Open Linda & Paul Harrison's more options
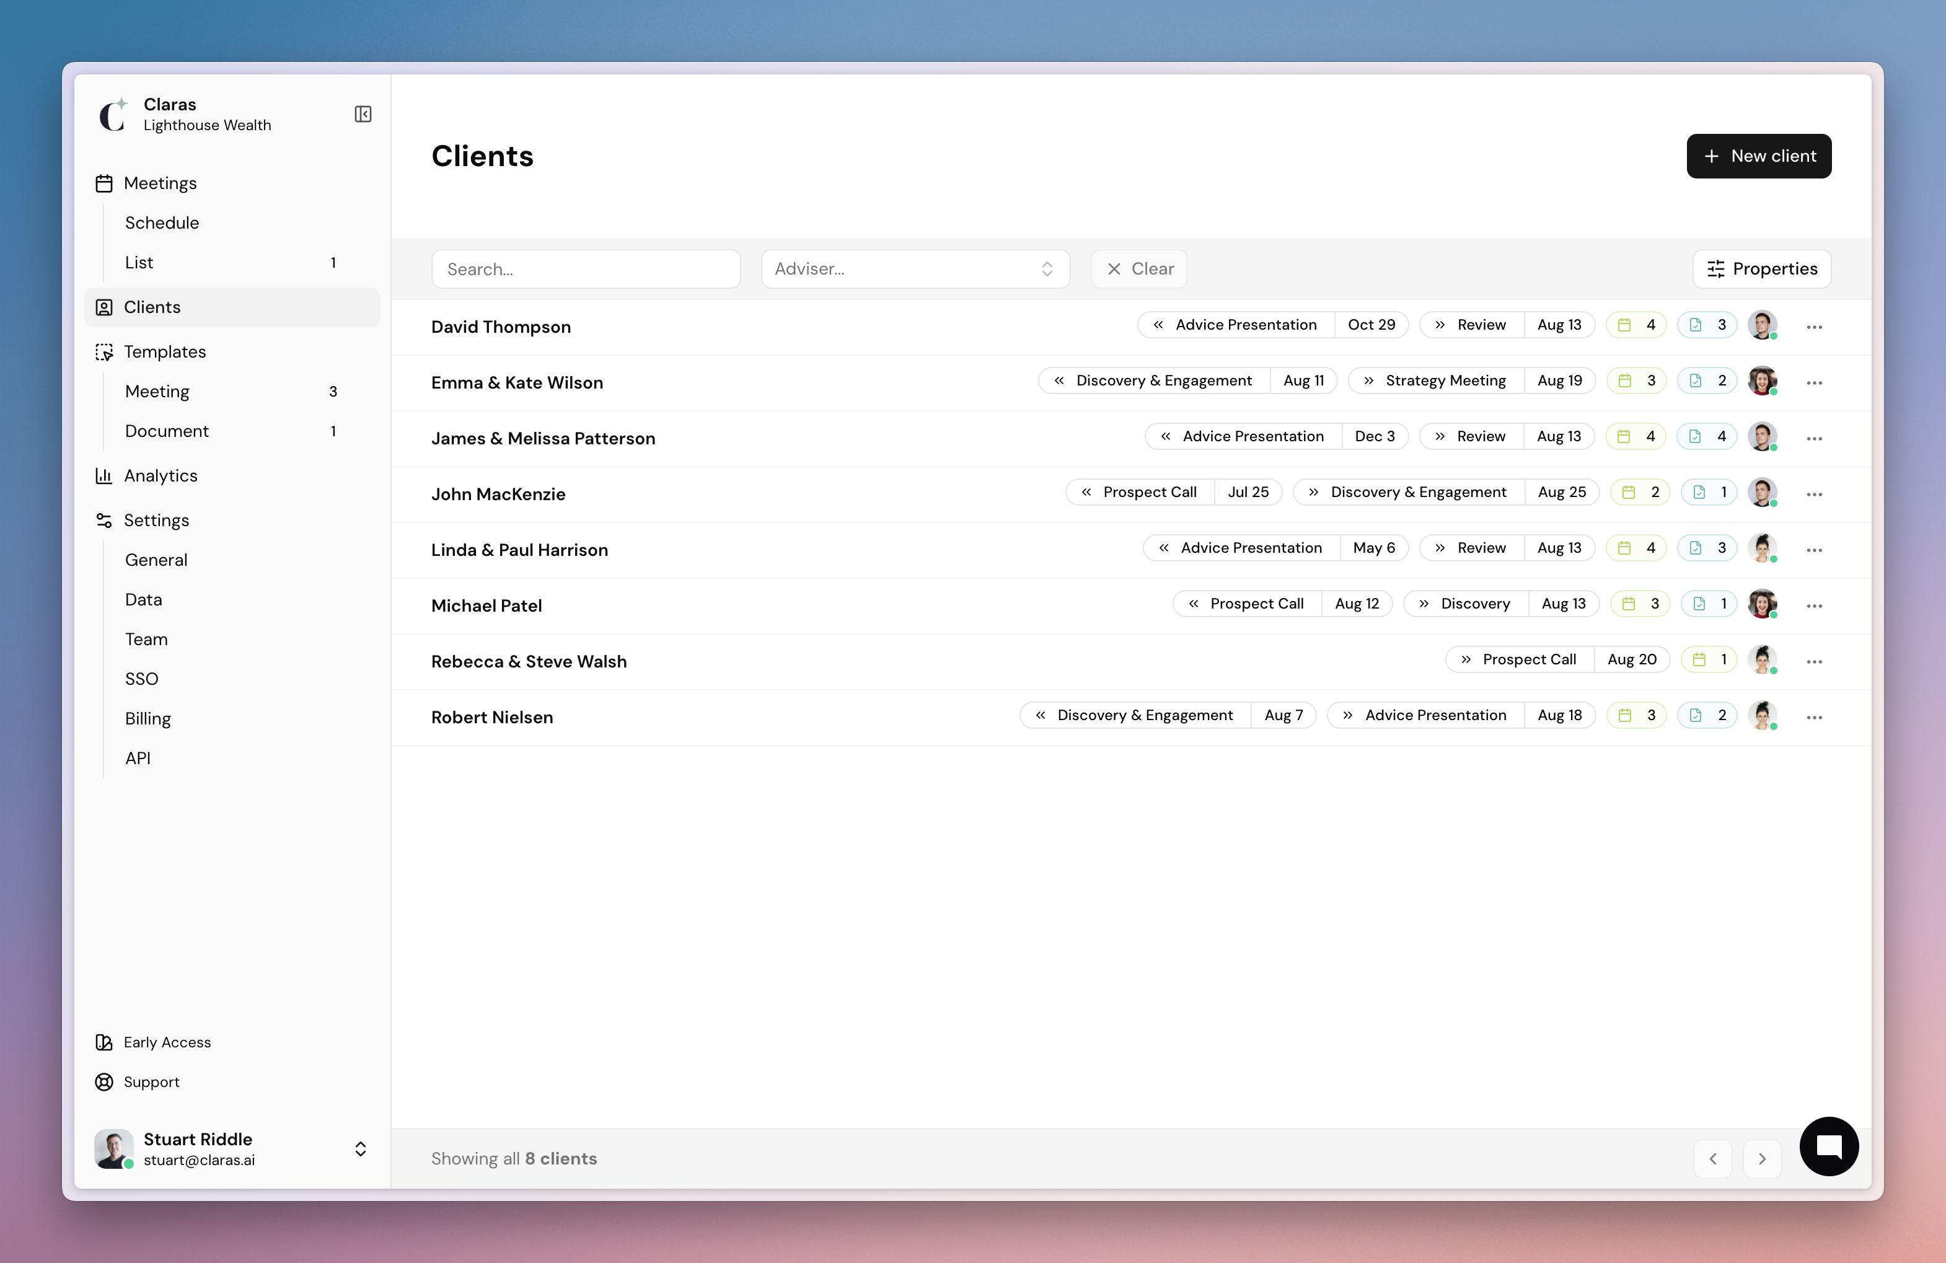The image size is (1946, 1263). coord(1815,550)
